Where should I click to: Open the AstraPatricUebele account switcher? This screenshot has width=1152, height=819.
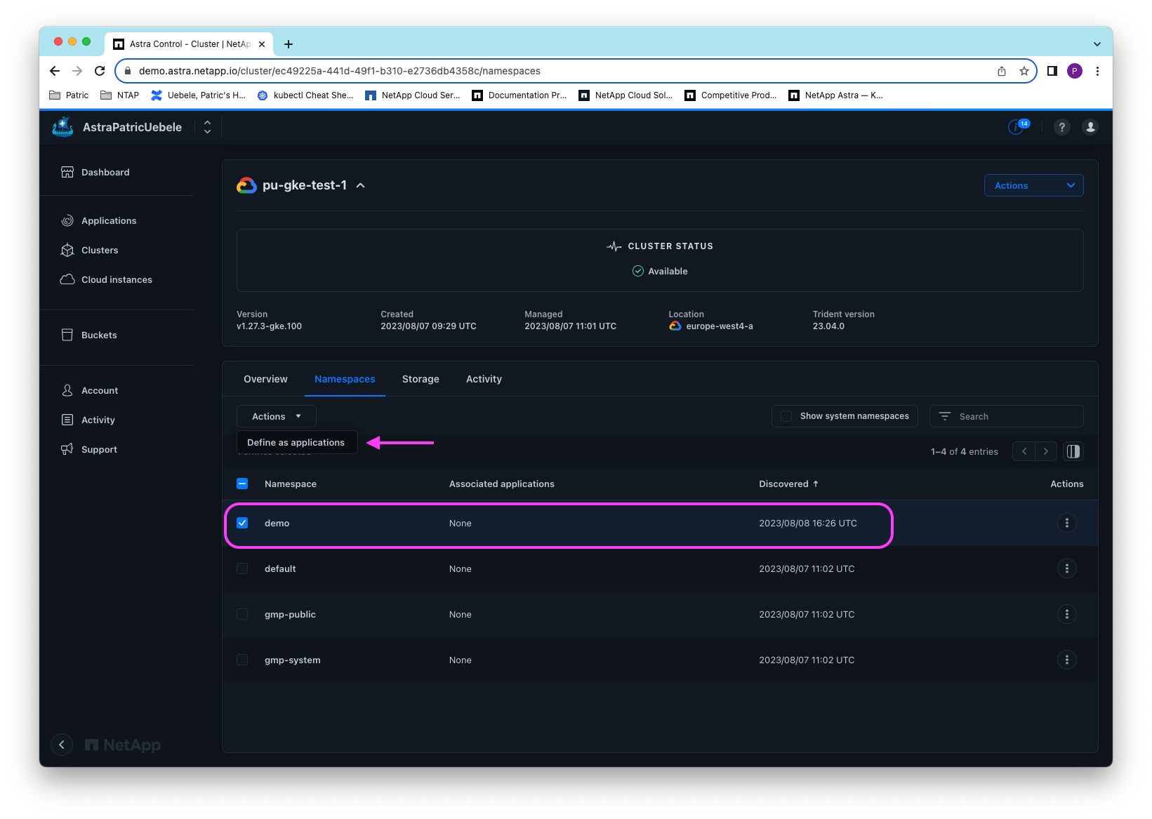207,127
